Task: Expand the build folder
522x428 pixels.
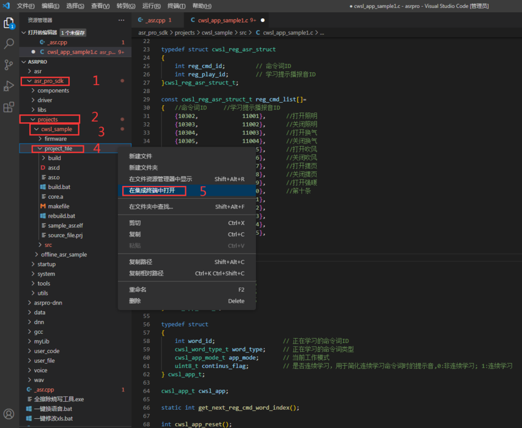Action: pyautogui.click(x=44, y=158)
